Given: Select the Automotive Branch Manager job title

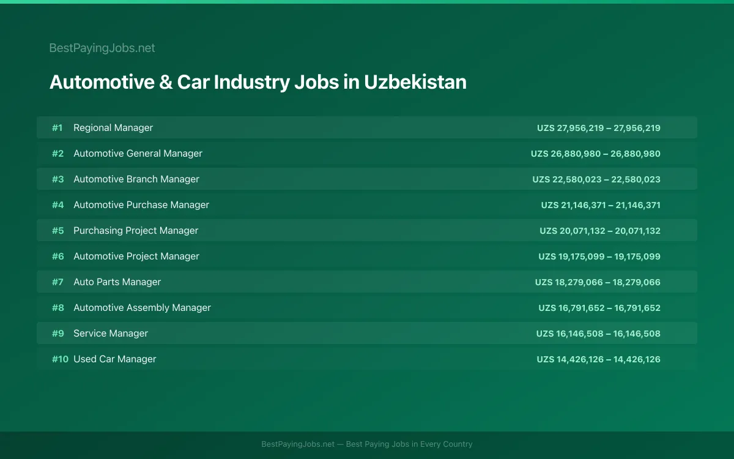Looking at the screenshot, I should coord(136,179).
